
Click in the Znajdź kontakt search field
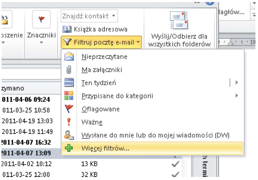(86, 16)
